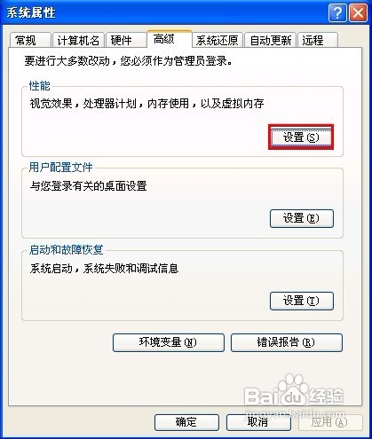
Task: Close the 系统属性 dialog window
Action: pos(358,12)
